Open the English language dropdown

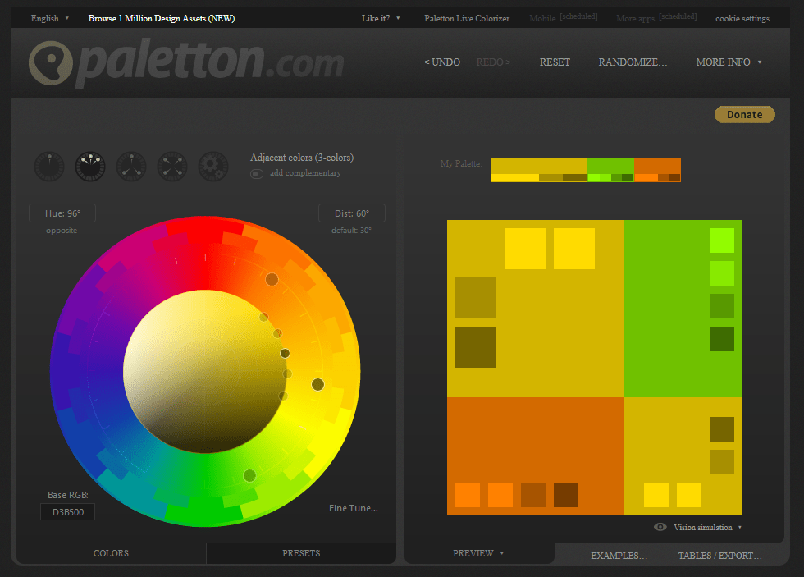49,18
